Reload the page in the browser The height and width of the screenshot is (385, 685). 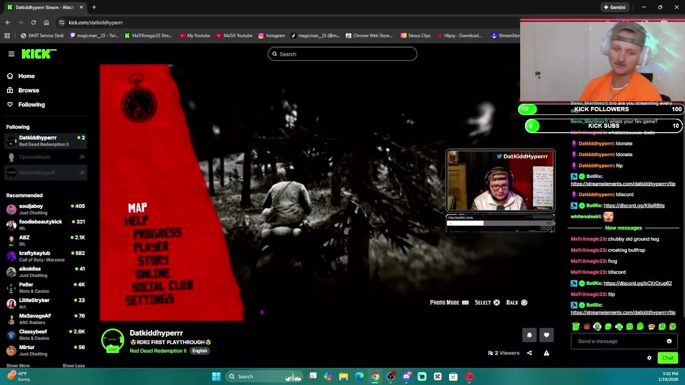[x=33, y=22]
